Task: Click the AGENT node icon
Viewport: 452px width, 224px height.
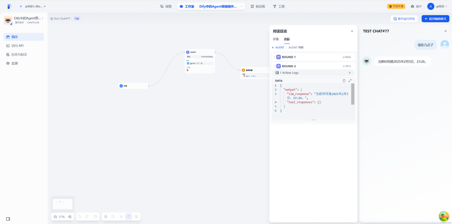Action: click(x=187, y=52)
